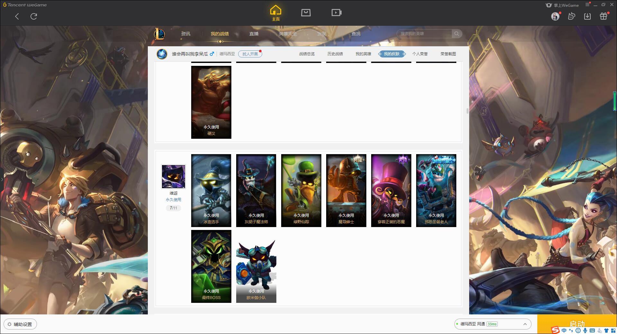Click the search magnifier button

click(457, 34)
